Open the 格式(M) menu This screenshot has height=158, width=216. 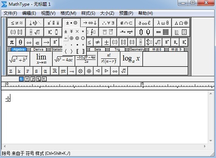68,13
